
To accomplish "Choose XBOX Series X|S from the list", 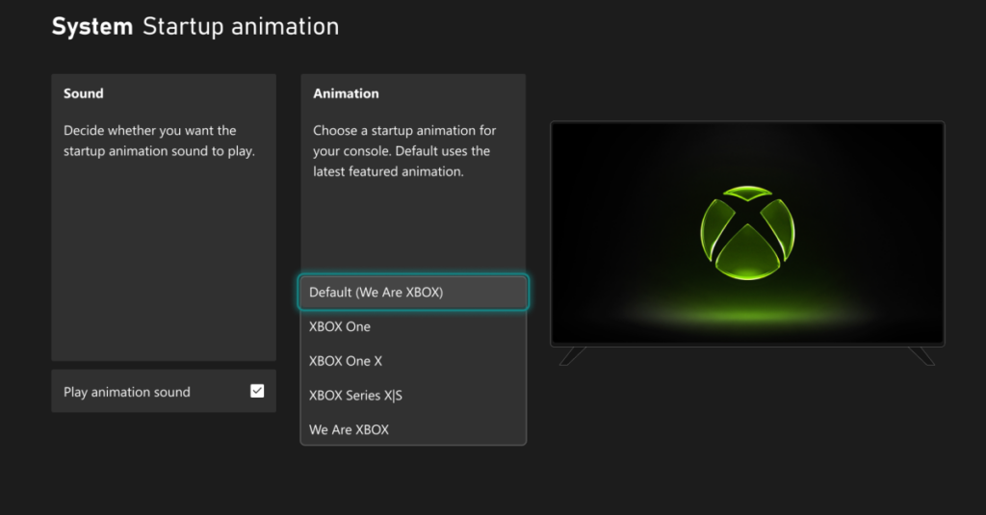I will [413, 396].
